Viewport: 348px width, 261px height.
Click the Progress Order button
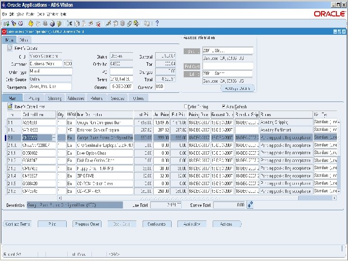87,224
